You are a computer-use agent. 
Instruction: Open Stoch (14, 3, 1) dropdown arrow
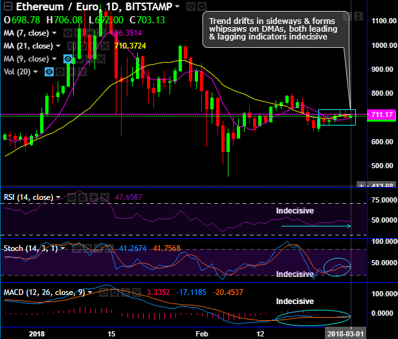[62, 248]
